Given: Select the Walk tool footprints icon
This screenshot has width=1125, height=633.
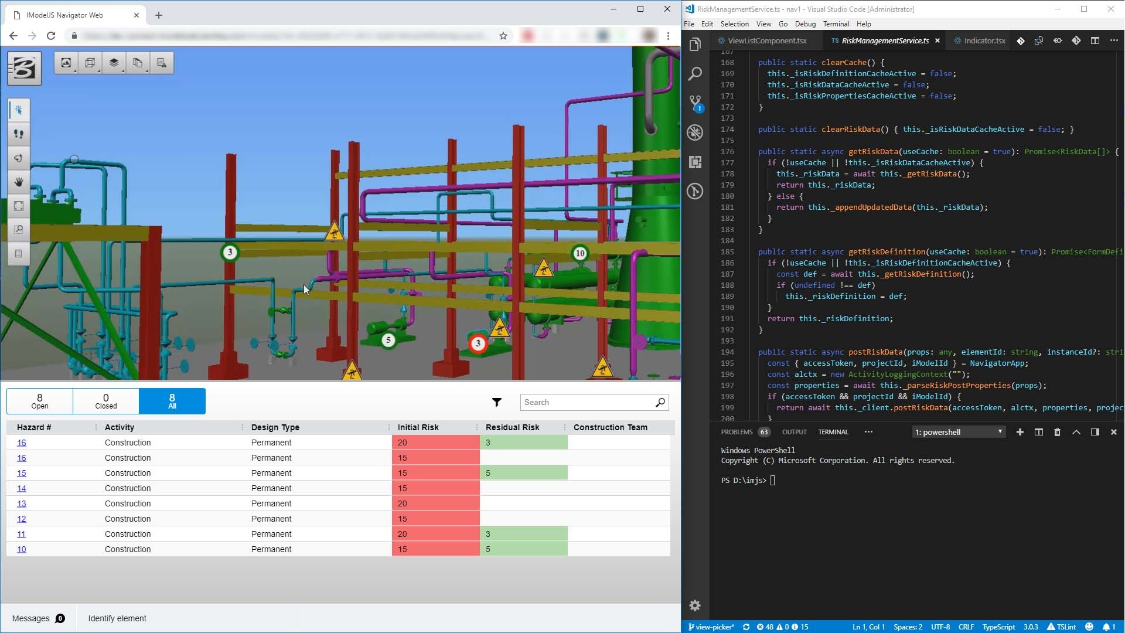Looking at the screenshot, I should click(19, 134).
